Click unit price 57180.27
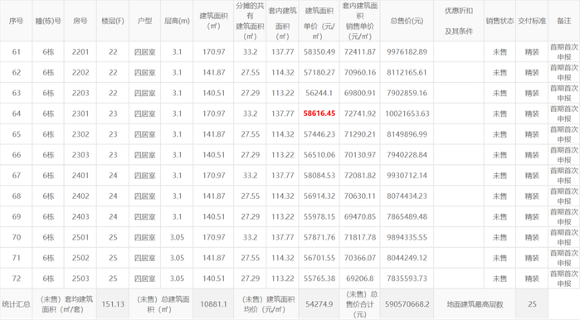This screenshot has width=580, height=320. point(319,72)
